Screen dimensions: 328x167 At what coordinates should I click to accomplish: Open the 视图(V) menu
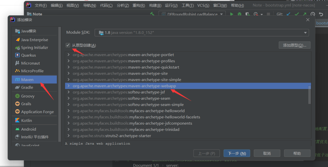tap(72, 6)
